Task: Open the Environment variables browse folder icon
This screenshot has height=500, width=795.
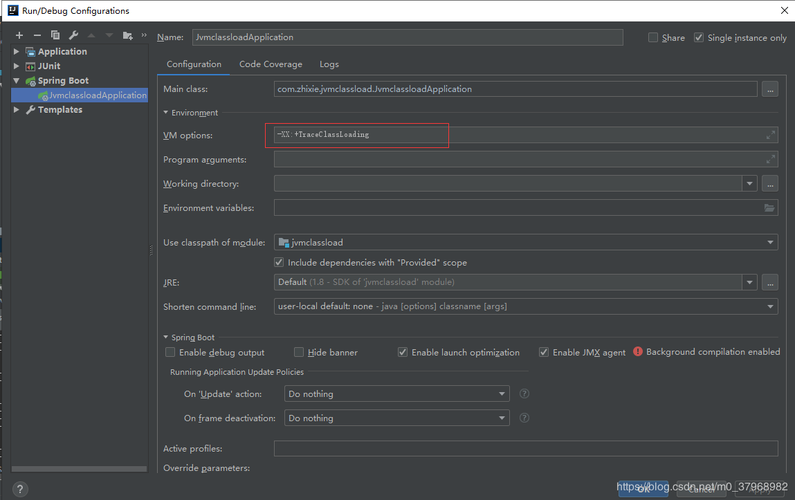Action: [769, 207]
